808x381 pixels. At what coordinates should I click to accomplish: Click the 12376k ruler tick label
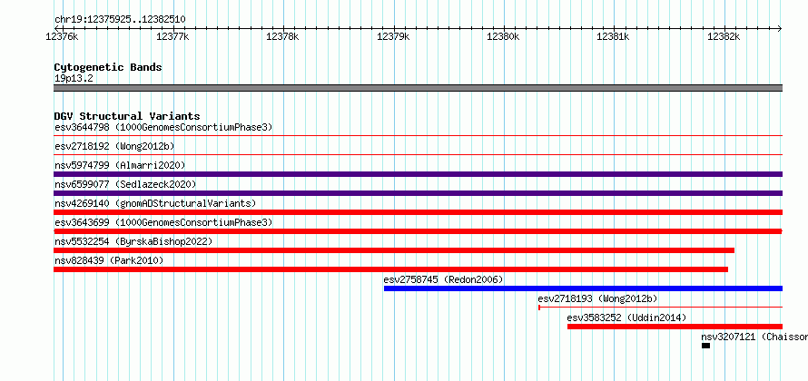(x=62, y=36)
